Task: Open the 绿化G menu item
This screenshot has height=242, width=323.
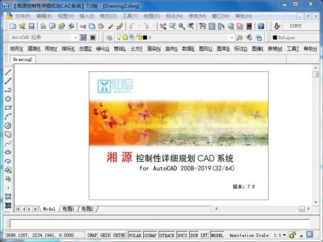Action: click(102, 49)
